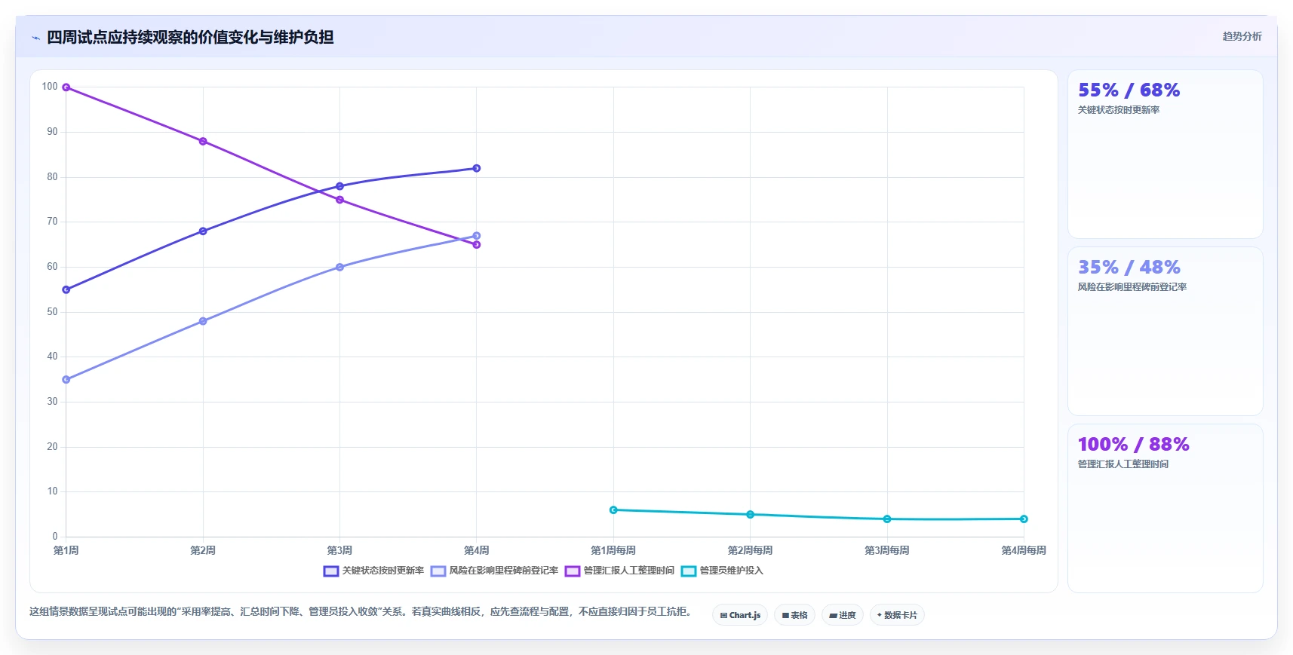The width and height of the screenshot is (1293, 655).
Task: Click the 第2周每周 x-axis label
Action: coord(751,550)
